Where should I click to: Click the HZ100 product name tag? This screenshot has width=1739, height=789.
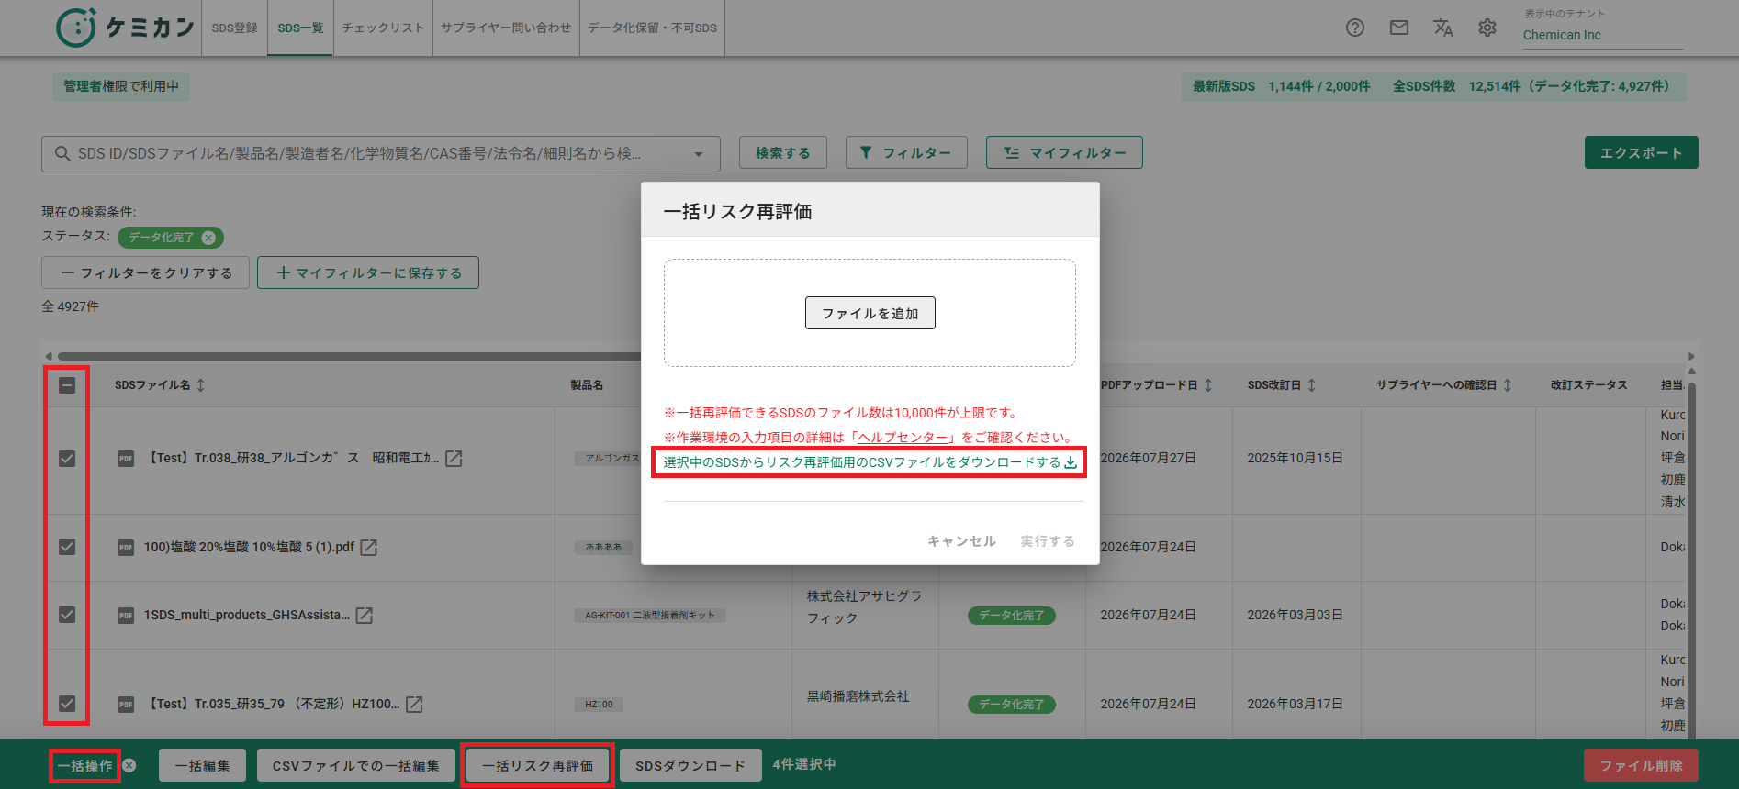599,705
